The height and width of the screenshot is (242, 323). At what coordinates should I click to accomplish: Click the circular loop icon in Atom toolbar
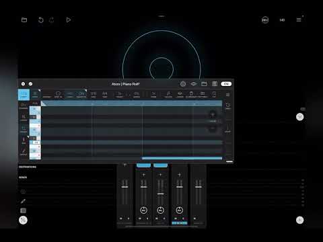coord(58,95)
